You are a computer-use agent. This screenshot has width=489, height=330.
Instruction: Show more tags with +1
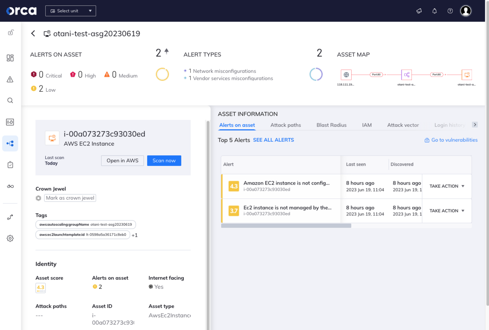coord(134,235)
